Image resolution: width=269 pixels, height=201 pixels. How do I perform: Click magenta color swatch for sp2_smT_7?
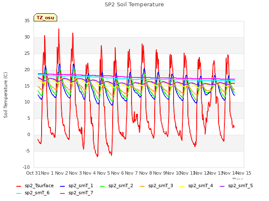(63, 193)
